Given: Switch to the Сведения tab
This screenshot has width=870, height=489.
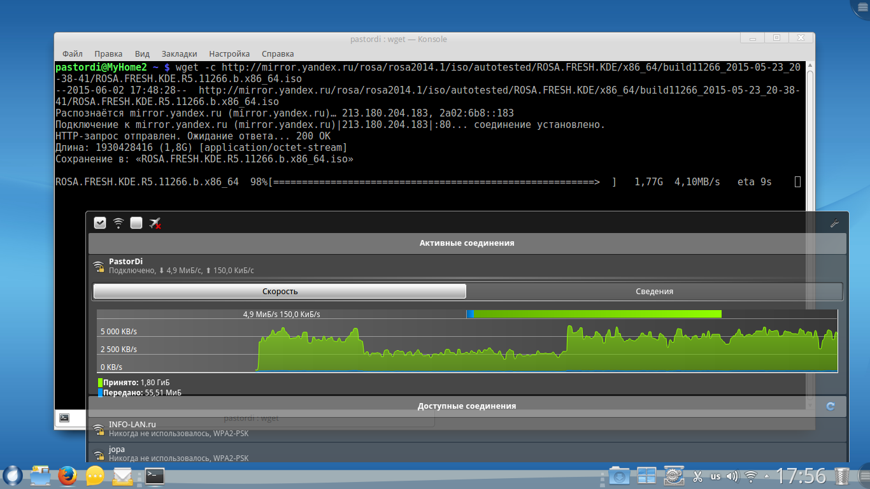Looking at the screenshot, I should pos(654,292).
